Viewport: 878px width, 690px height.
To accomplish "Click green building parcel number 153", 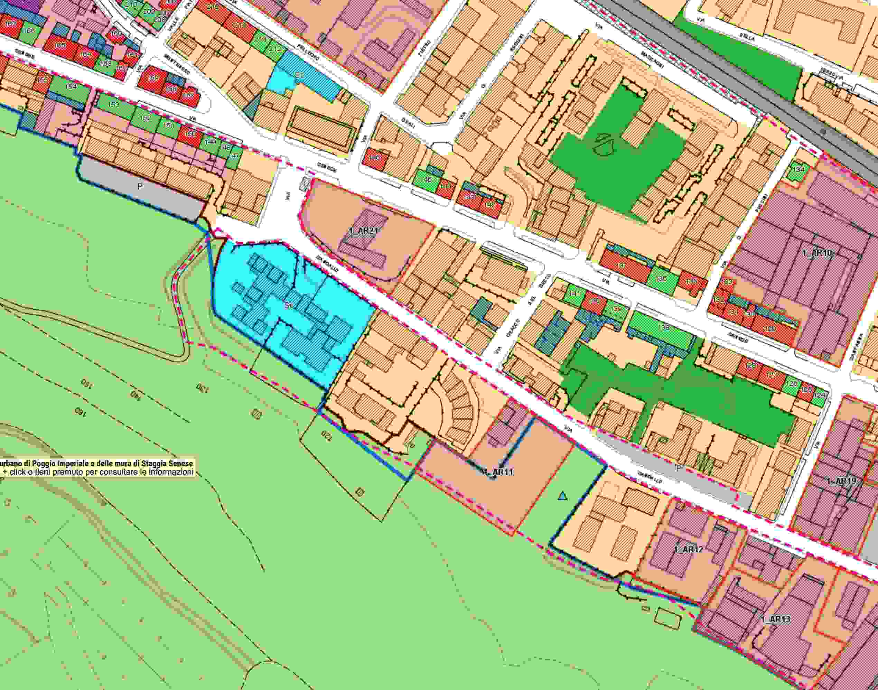I will [114, 105].
